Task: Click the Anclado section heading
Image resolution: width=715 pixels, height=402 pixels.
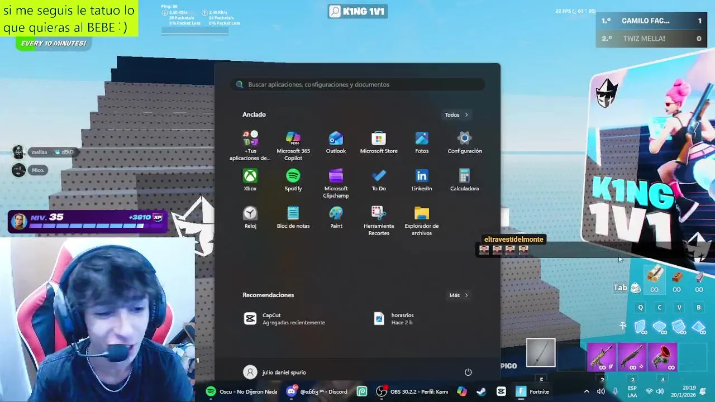Action: (254, 114)
